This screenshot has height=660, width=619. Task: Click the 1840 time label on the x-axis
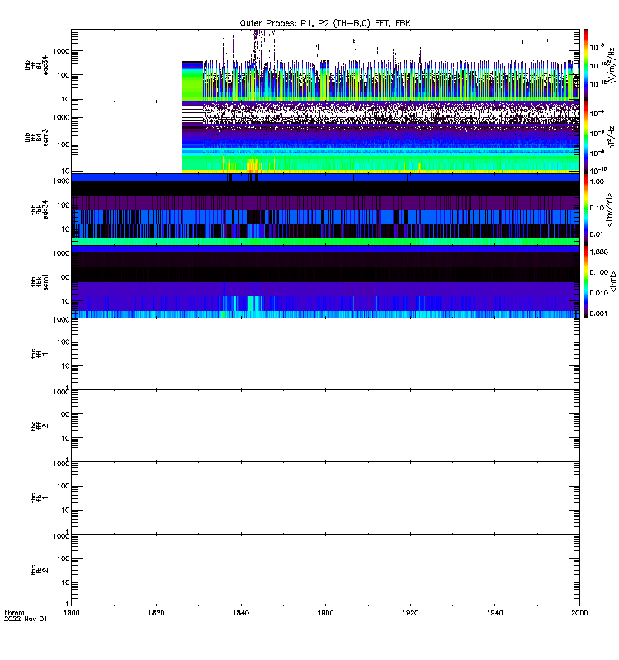(241, 613)
